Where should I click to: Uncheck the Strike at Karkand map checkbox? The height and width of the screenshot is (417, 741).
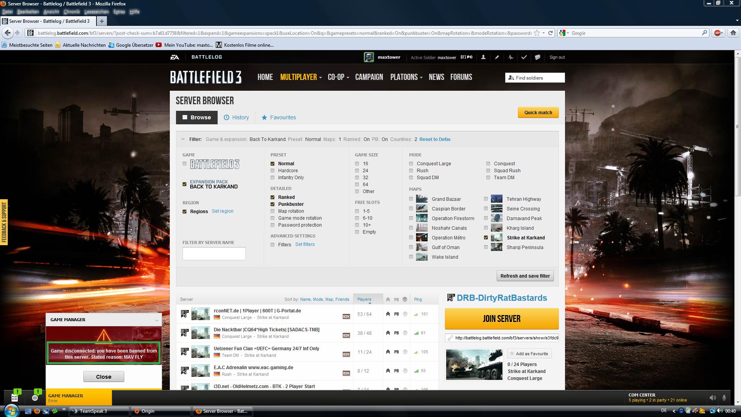486,238
